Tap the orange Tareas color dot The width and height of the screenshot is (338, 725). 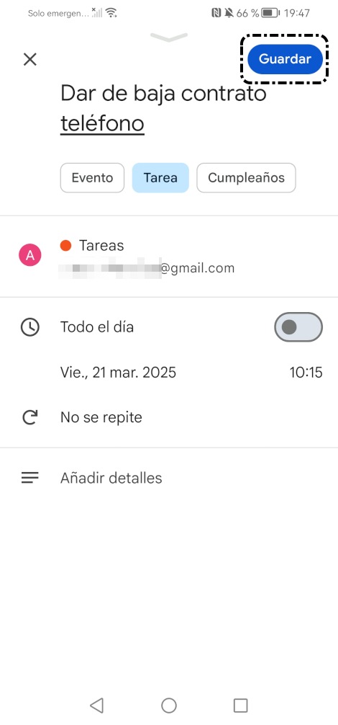[65, 245]
